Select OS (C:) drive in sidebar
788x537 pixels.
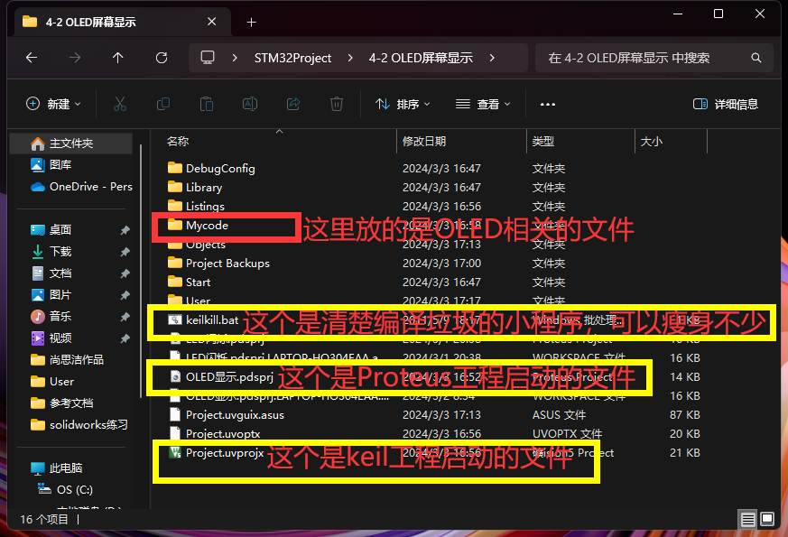(x=65, y=489)
